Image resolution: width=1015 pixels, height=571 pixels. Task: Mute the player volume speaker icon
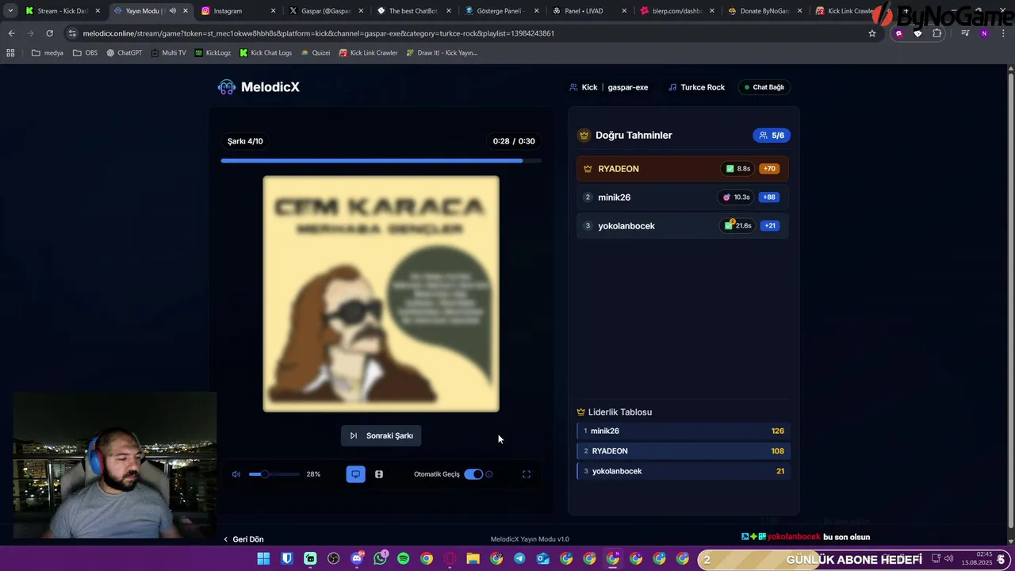[236, 474]
